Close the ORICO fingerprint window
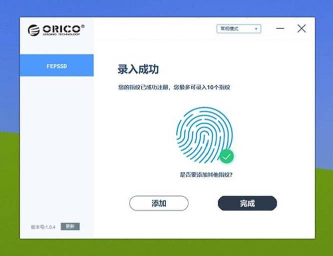Screen dimensions: 333x256 point(302,28)
